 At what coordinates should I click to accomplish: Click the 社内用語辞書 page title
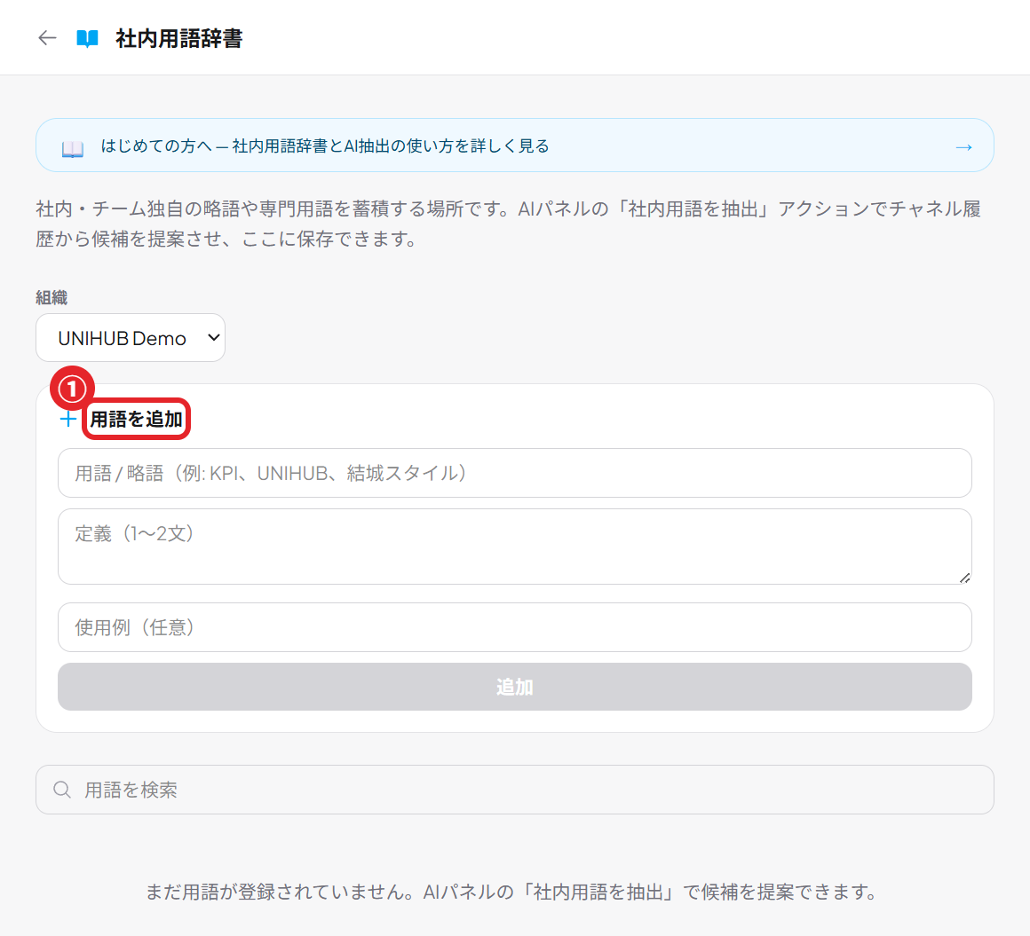(x=179, y=39)
